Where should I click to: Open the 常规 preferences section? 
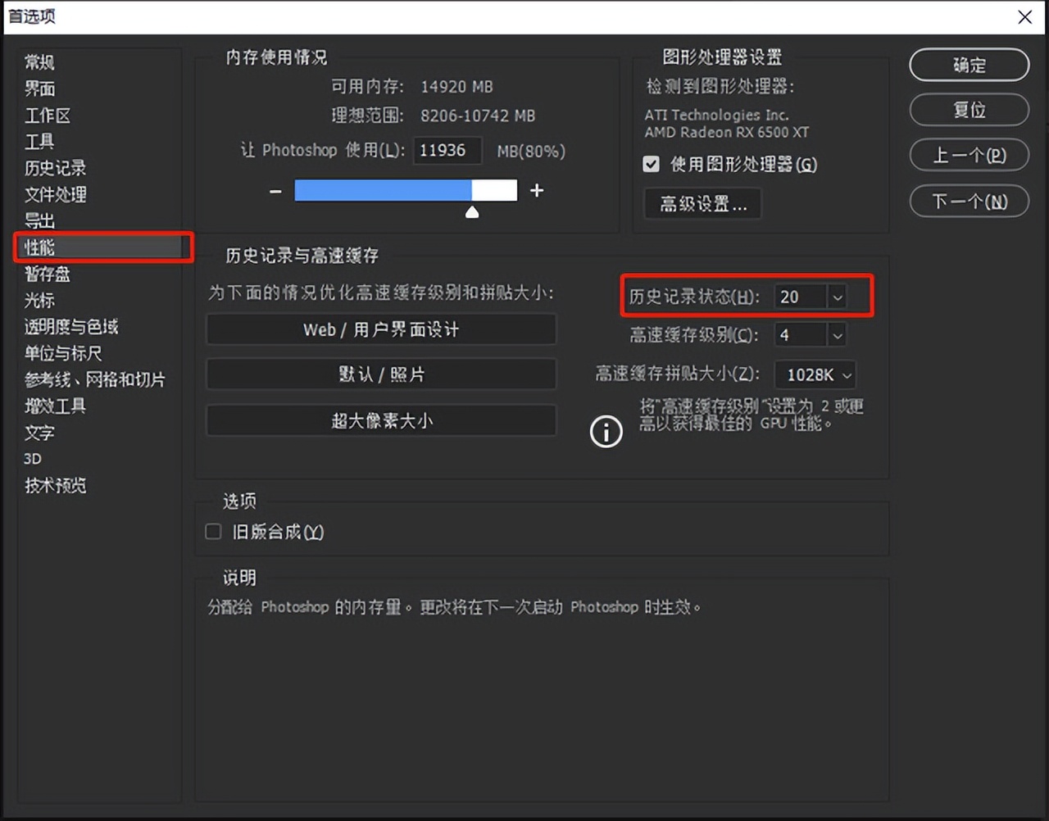39,61
